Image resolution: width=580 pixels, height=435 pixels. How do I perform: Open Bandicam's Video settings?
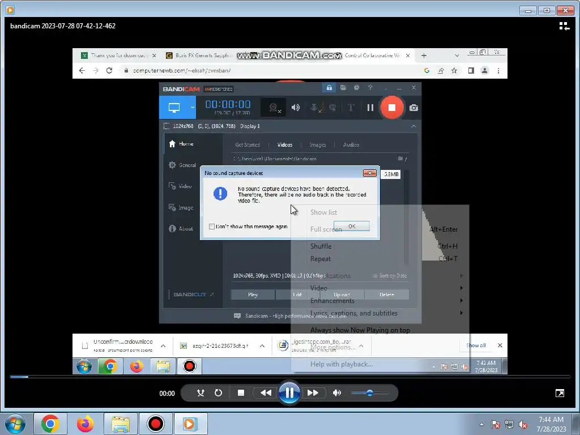(180, 186)
